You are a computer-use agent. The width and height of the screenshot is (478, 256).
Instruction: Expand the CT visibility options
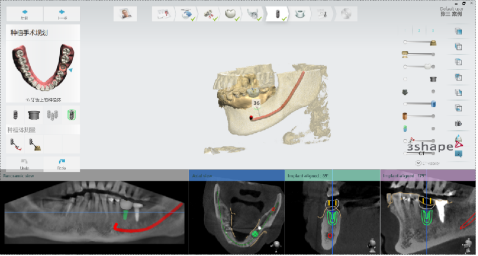coord(418,163)
